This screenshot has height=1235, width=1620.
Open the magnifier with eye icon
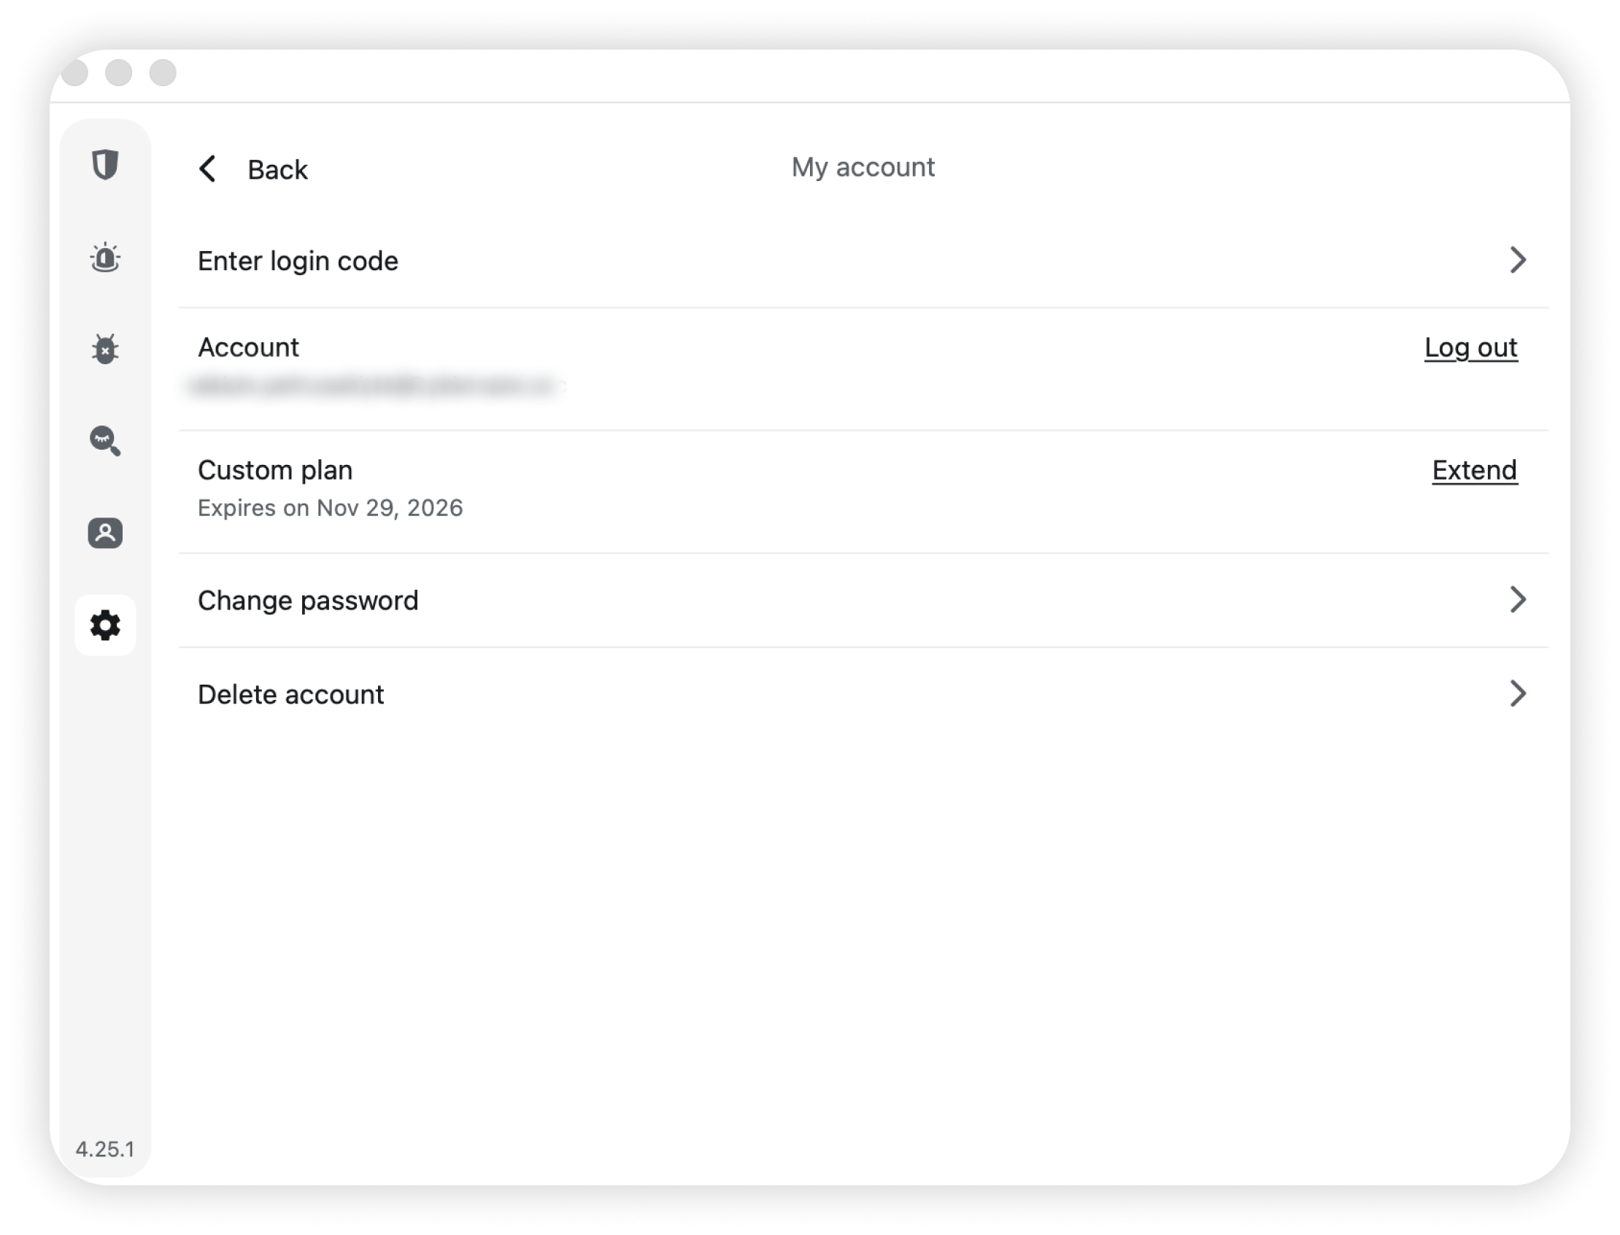tap(105, 441)
